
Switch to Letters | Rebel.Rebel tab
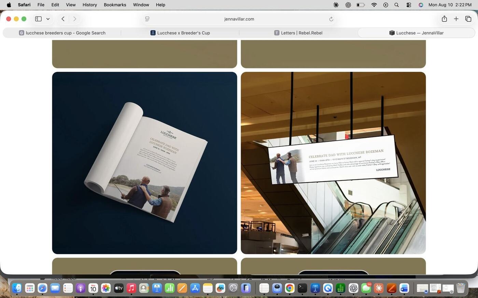click(298, 33)
